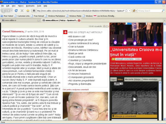Click inside the Winamp Search input field
Viewport: 166px width, 124px height.
click(148, 11)
